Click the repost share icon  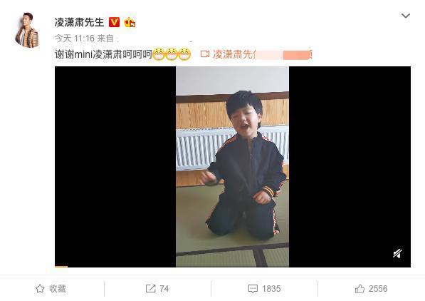[x=150, y=288]
